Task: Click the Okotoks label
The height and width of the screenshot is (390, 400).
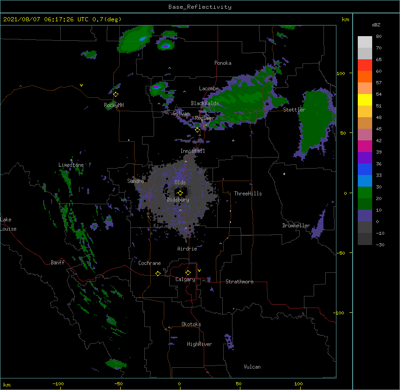Action: 191,324
